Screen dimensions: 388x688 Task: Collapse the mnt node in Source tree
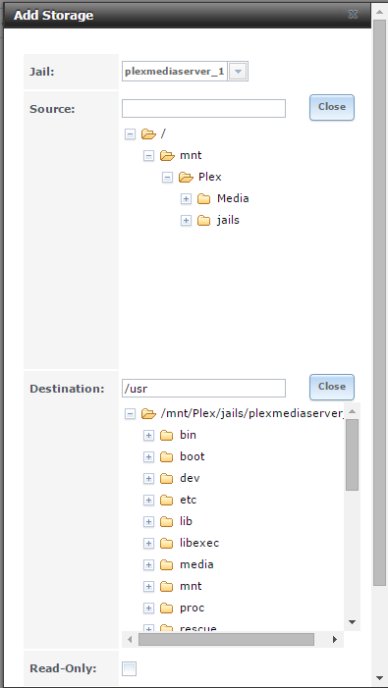(x=148, y=156)
